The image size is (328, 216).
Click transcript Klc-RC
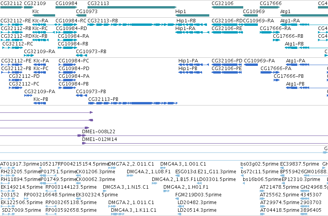[40, 28]
